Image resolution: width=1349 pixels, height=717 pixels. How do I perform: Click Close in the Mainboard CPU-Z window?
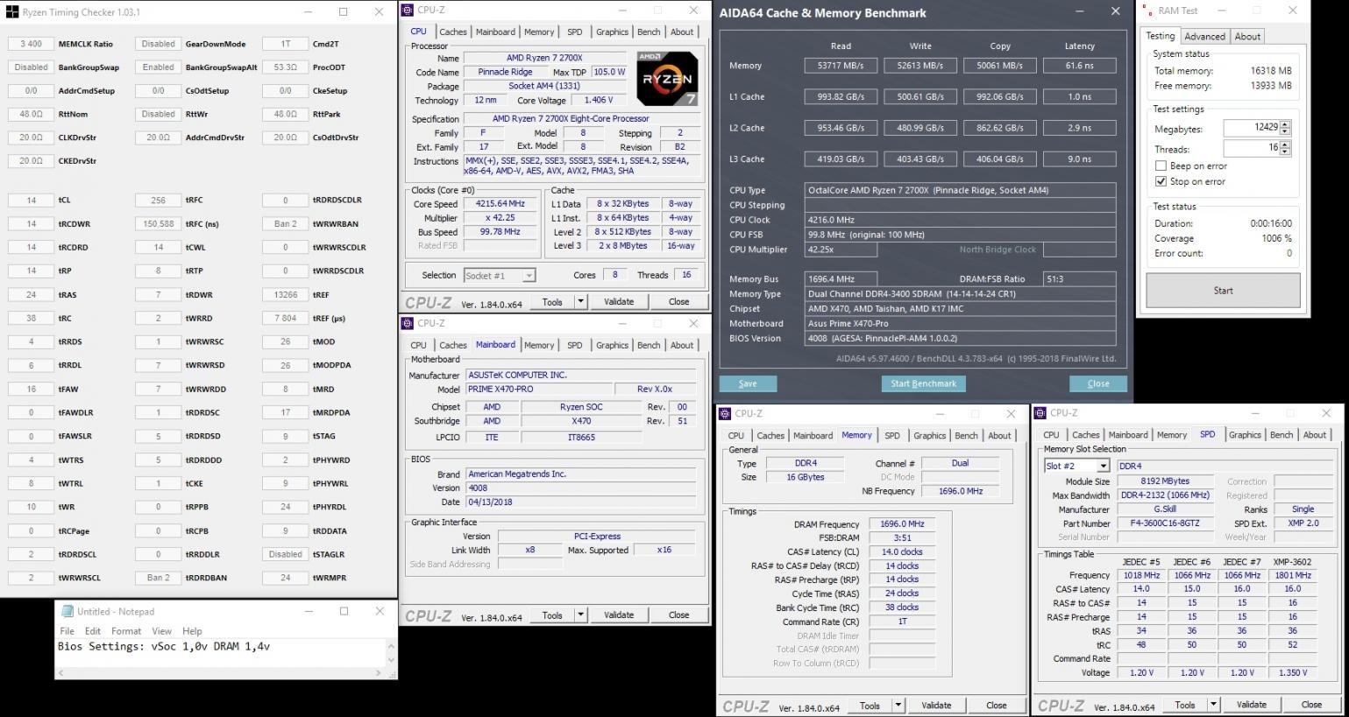click(678, 615)
